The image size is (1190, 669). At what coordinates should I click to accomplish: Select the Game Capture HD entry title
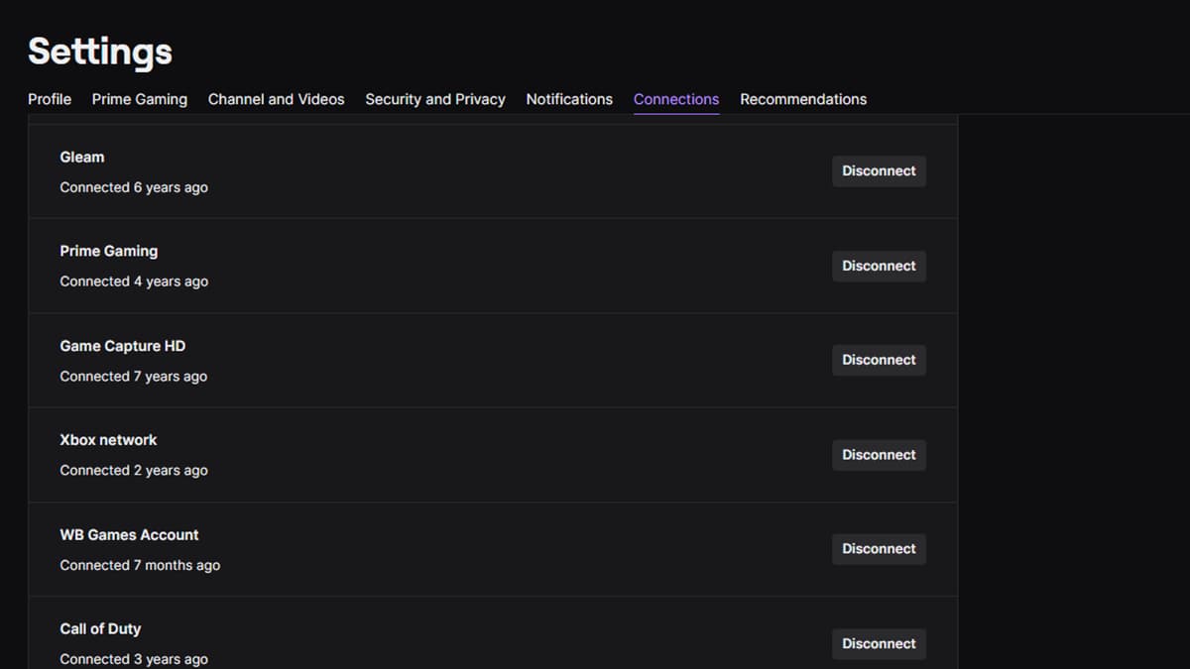[122, 346]
